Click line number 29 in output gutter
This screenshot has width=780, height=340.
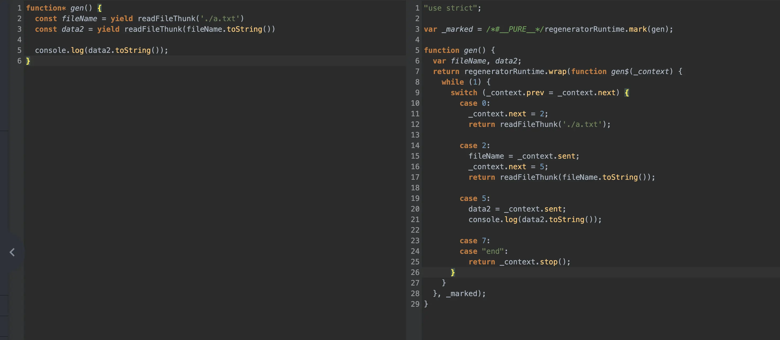pyautogui.click(x=415, y=304)
